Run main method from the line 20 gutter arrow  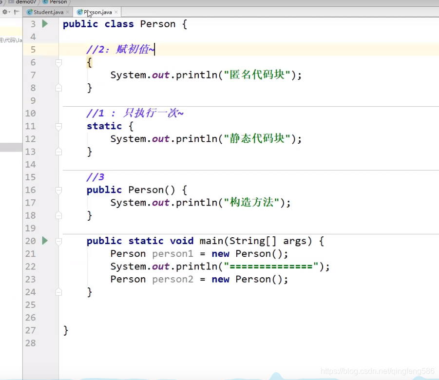coord(45,241)
